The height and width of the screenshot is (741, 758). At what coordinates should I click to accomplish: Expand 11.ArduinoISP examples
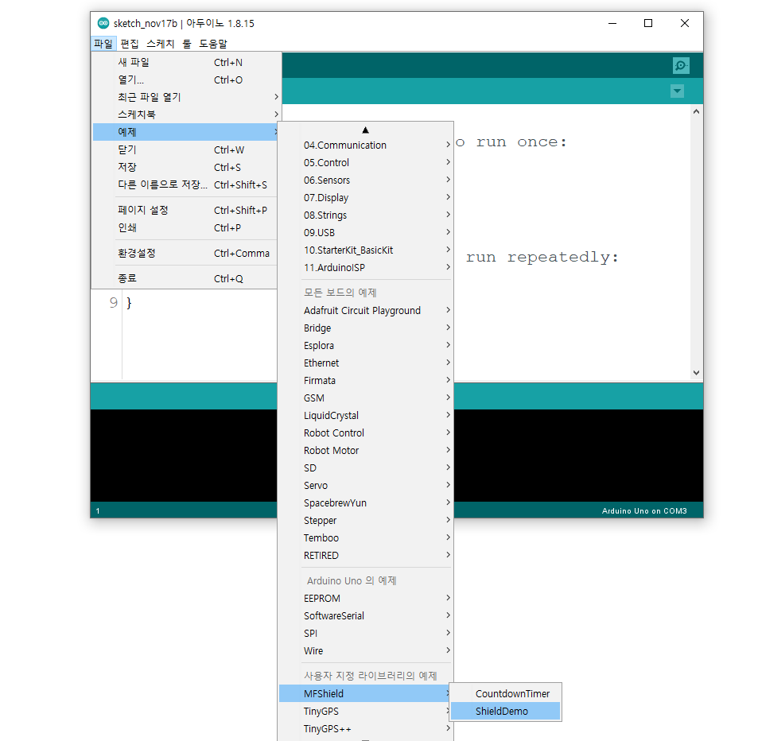[x=365, y=267]
